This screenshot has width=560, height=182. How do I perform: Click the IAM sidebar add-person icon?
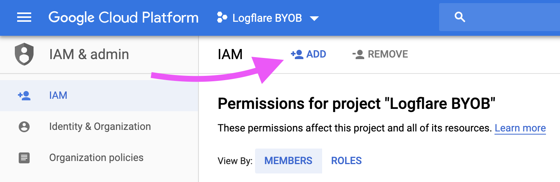coord(24,95)
